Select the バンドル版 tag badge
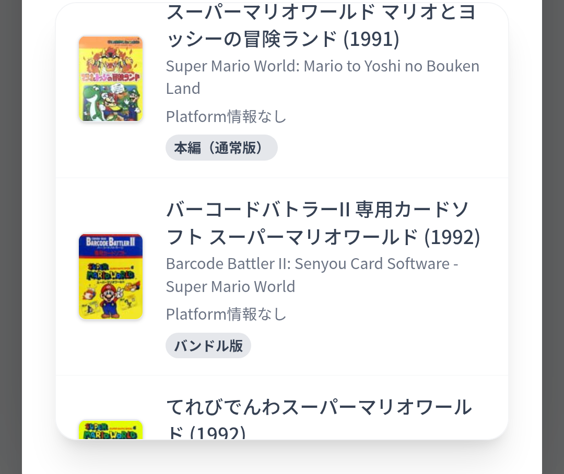 pyautogui.click(x=208, y=346)
